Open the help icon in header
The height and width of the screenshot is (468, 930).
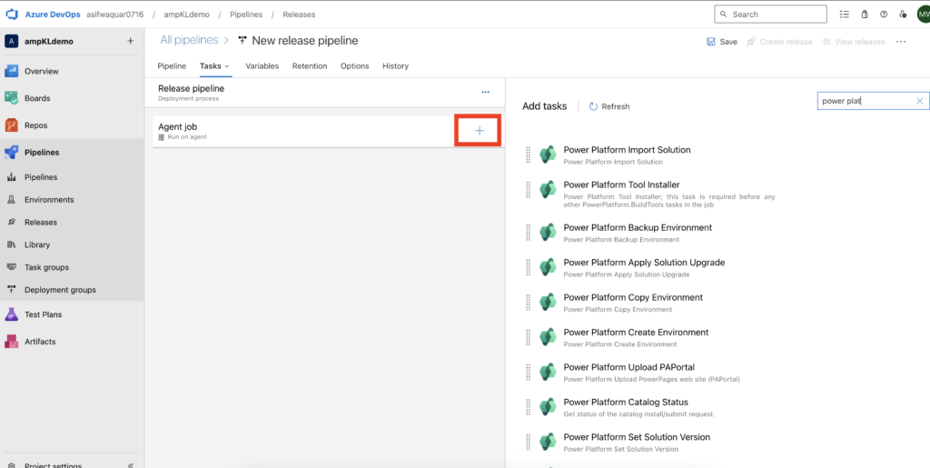tap(884, 15)
